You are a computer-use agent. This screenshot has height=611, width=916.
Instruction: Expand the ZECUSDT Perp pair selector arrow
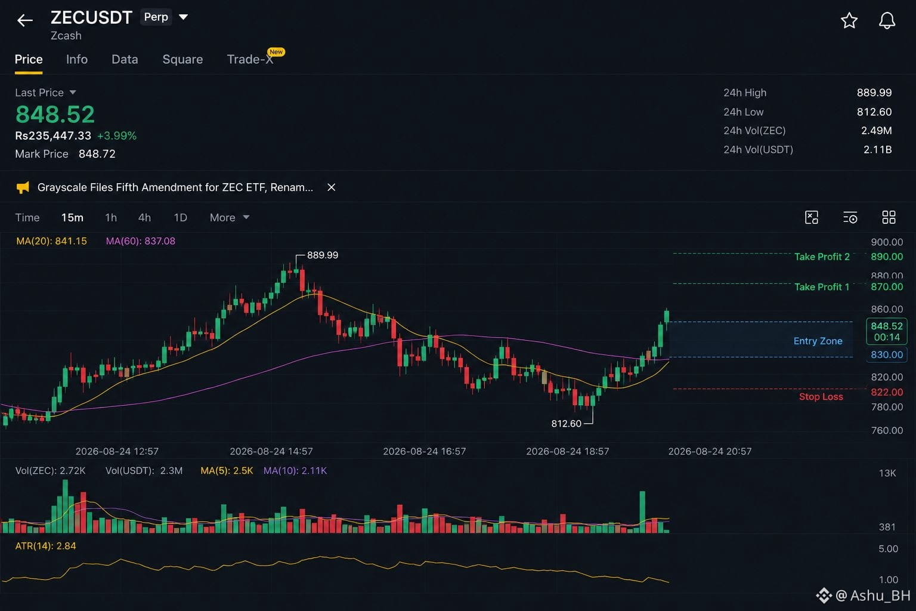[x=184, y=17]
